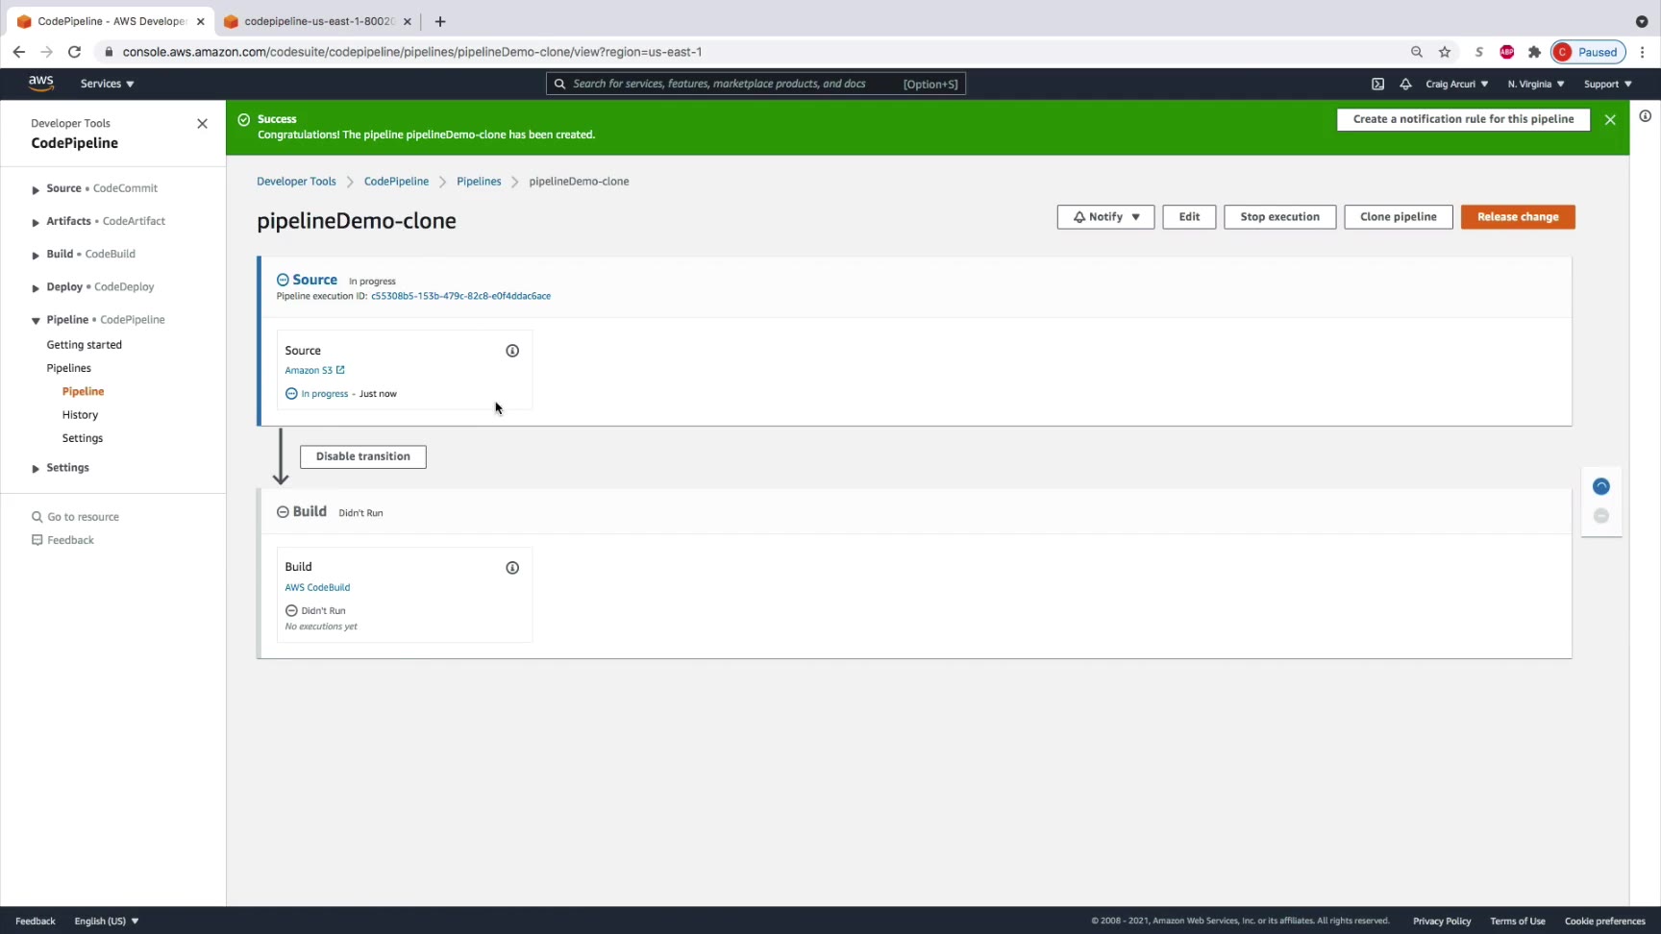Click the ABP adblock extension icon

coord(1507,52)
